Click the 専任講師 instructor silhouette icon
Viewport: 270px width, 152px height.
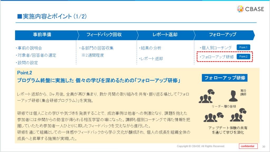[234, 96]
